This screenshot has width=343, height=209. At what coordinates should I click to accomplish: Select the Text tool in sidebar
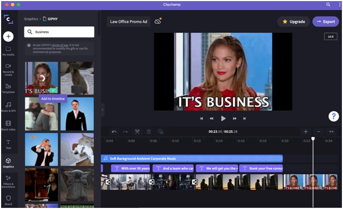(x=8, y=144)
